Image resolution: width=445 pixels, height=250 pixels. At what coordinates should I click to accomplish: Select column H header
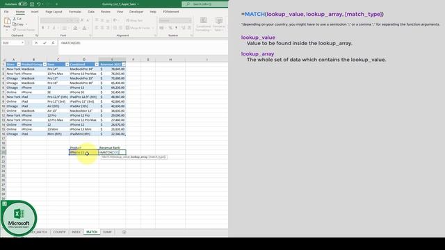170,60
